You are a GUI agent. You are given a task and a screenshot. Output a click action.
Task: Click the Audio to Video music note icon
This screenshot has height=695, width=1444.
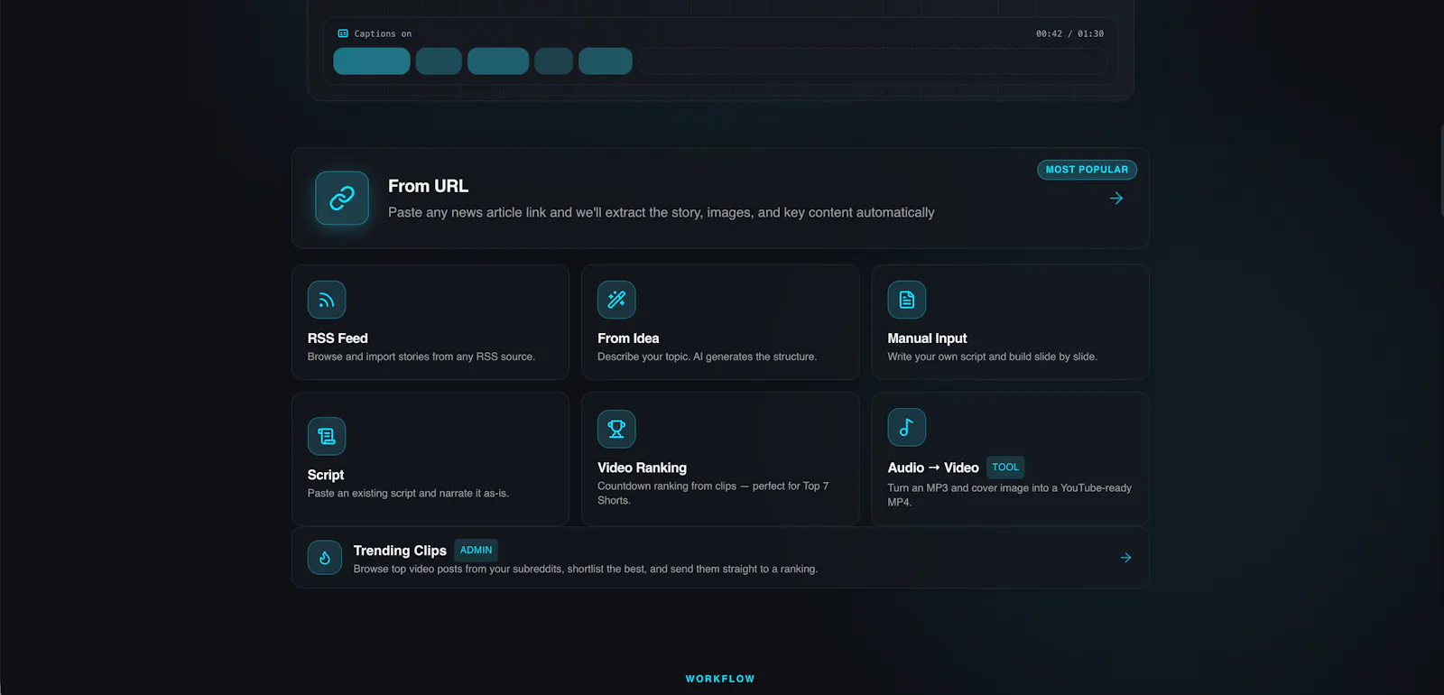(907, 427)
